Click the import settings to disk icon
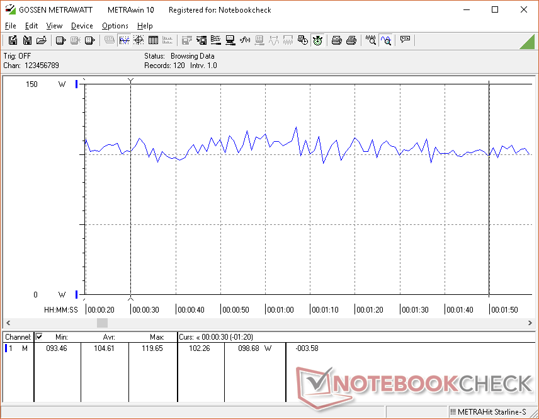The image size is (539, 419). point(201,40)
